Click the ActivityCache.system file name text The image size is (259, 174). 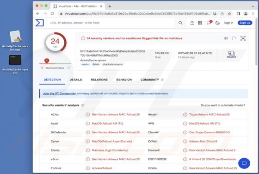pyautogui.click(x=93, y=60)
